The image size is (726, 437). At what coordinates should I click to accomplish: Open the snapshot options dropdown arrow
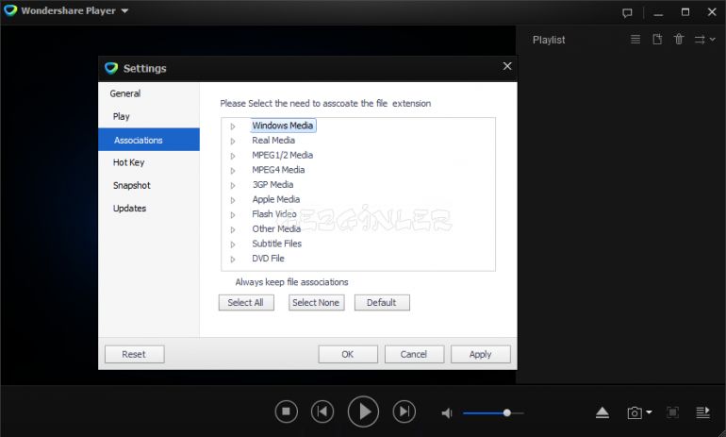coord(649,412)
